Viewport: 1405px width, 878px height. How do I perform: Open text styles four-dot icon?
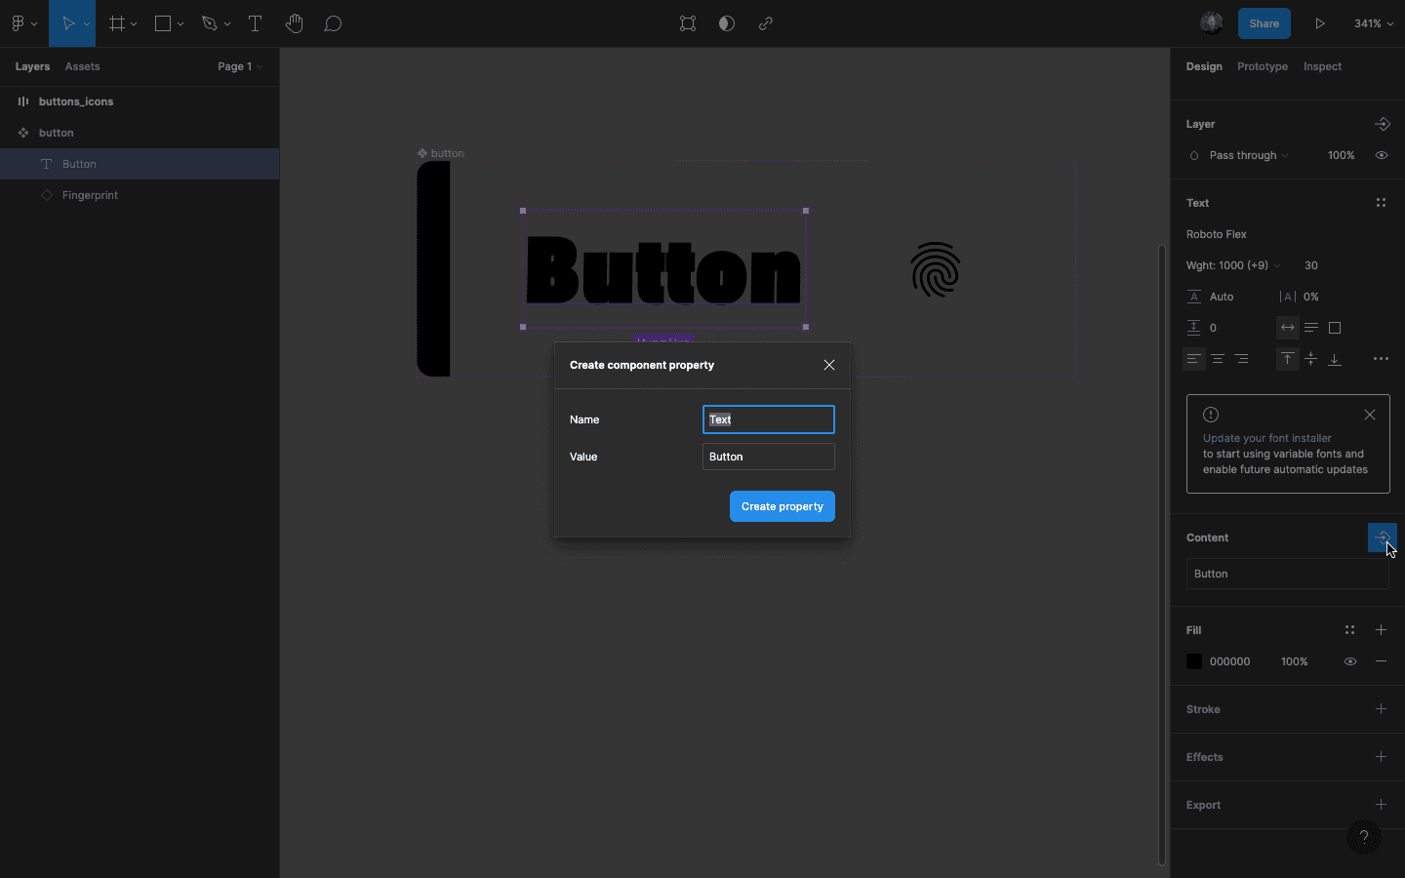tap(1381, 203)
